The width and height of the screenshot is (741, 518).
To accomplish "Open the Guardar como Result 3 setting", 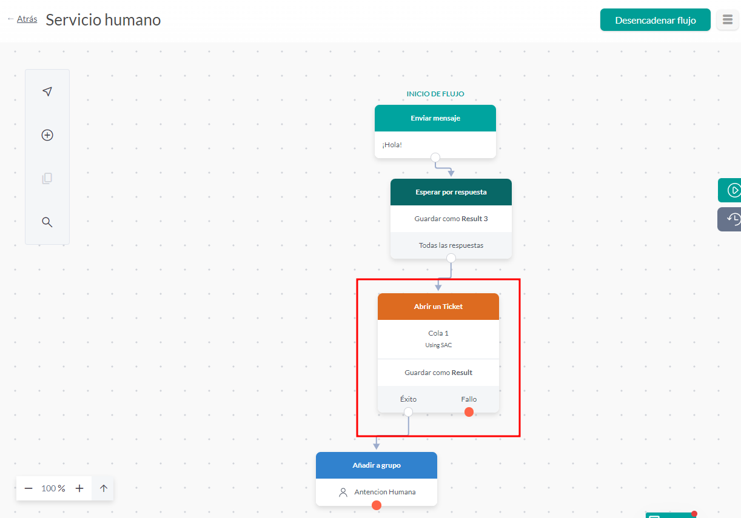I will (x=451, y=218).
